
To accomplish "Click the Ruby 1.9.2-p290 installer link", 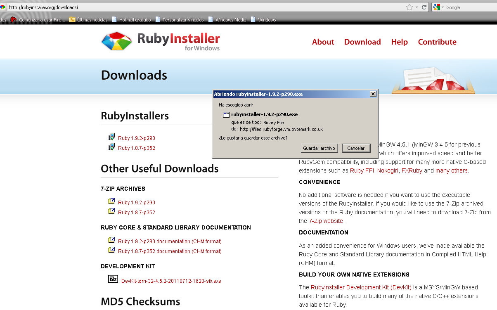I will coord(137,138).
